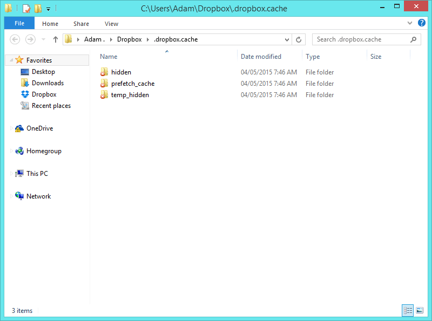Select This PC in navigation pane
Screen dimensions: 432x321
click(37, 174)
